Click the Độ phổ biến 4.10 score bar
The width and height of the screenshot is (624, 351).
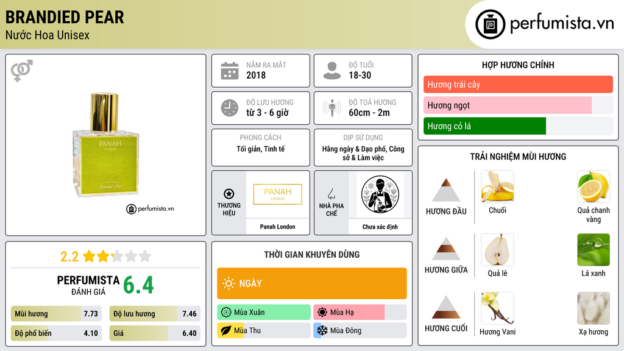tap(57, 333)
